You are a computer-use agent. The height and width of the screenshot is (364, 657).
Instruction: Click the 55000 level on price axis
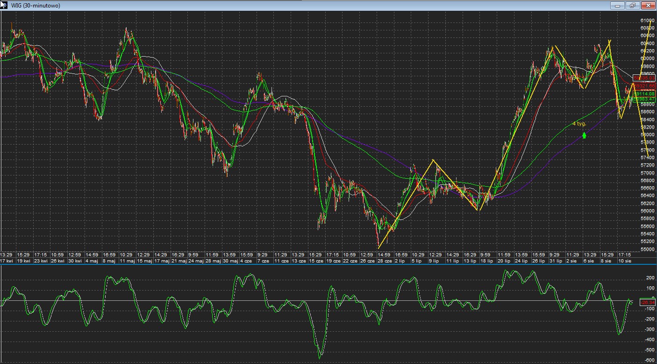coord(647,249)
